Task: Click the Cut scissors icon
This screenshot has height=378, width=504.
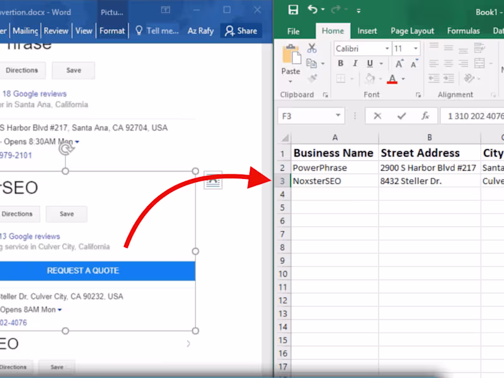Action: coord(312,48)
